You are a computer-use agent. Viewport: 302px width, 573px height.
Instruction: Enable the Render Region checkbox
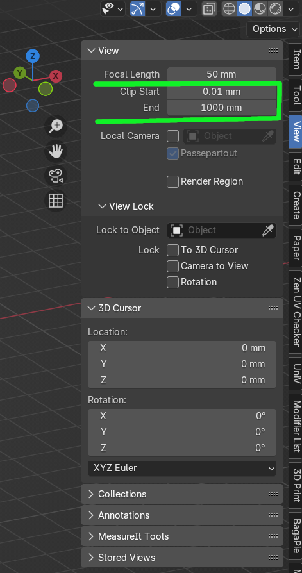(172, 181)
